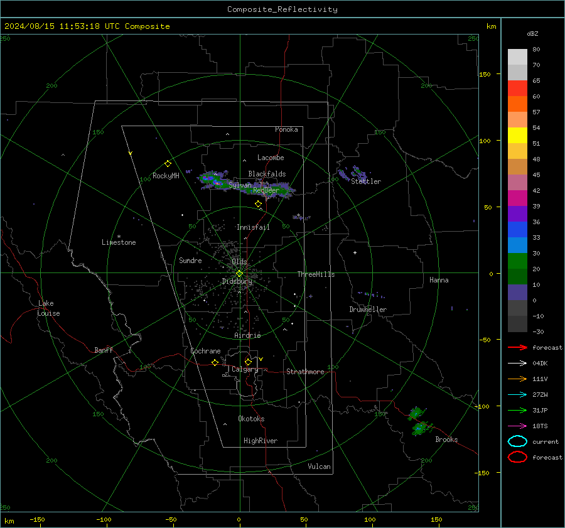This screenshot has width=565, height=528.
Task: Click the white 04DK arrow icon
Action: (x=517, y=363)
